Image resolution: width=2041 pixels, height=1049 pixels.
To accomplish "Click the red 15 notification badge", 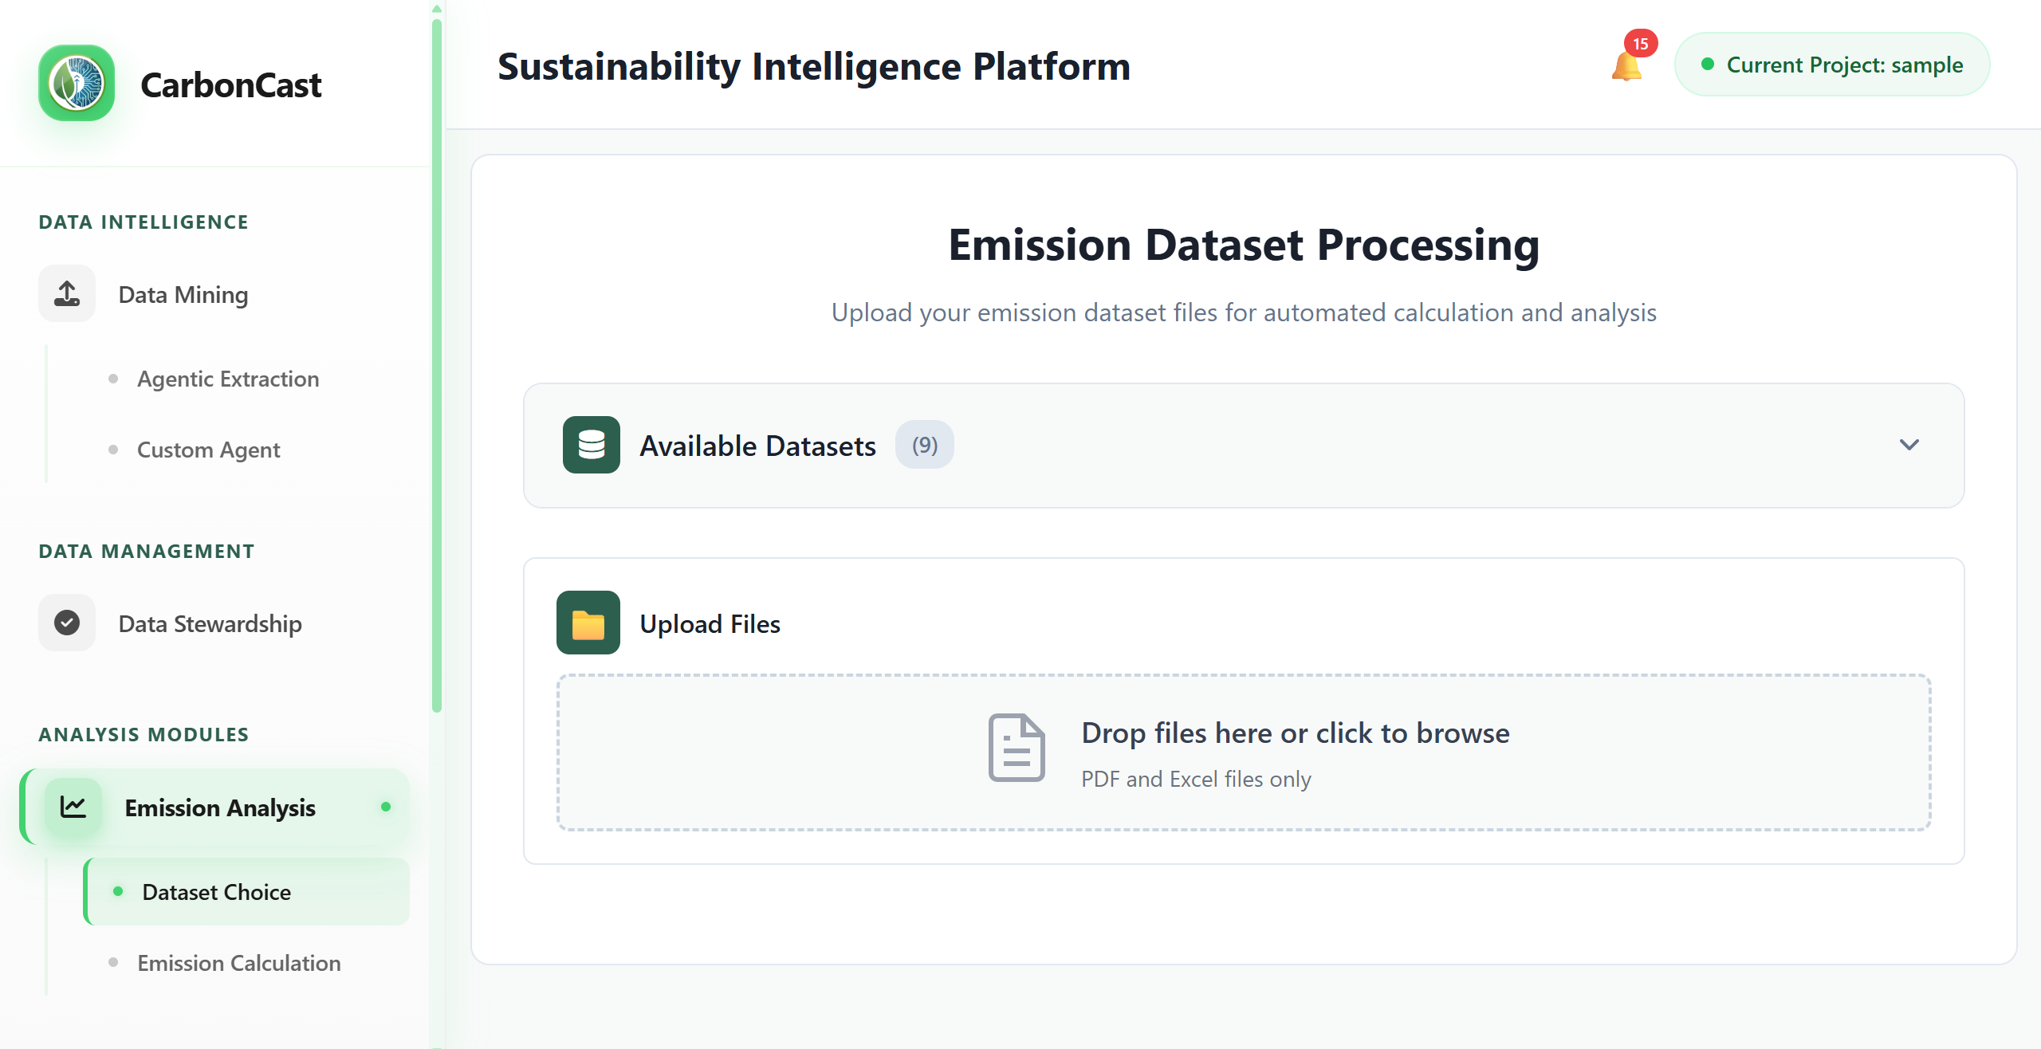I will pyautogui.click(x=1640, y=44).
